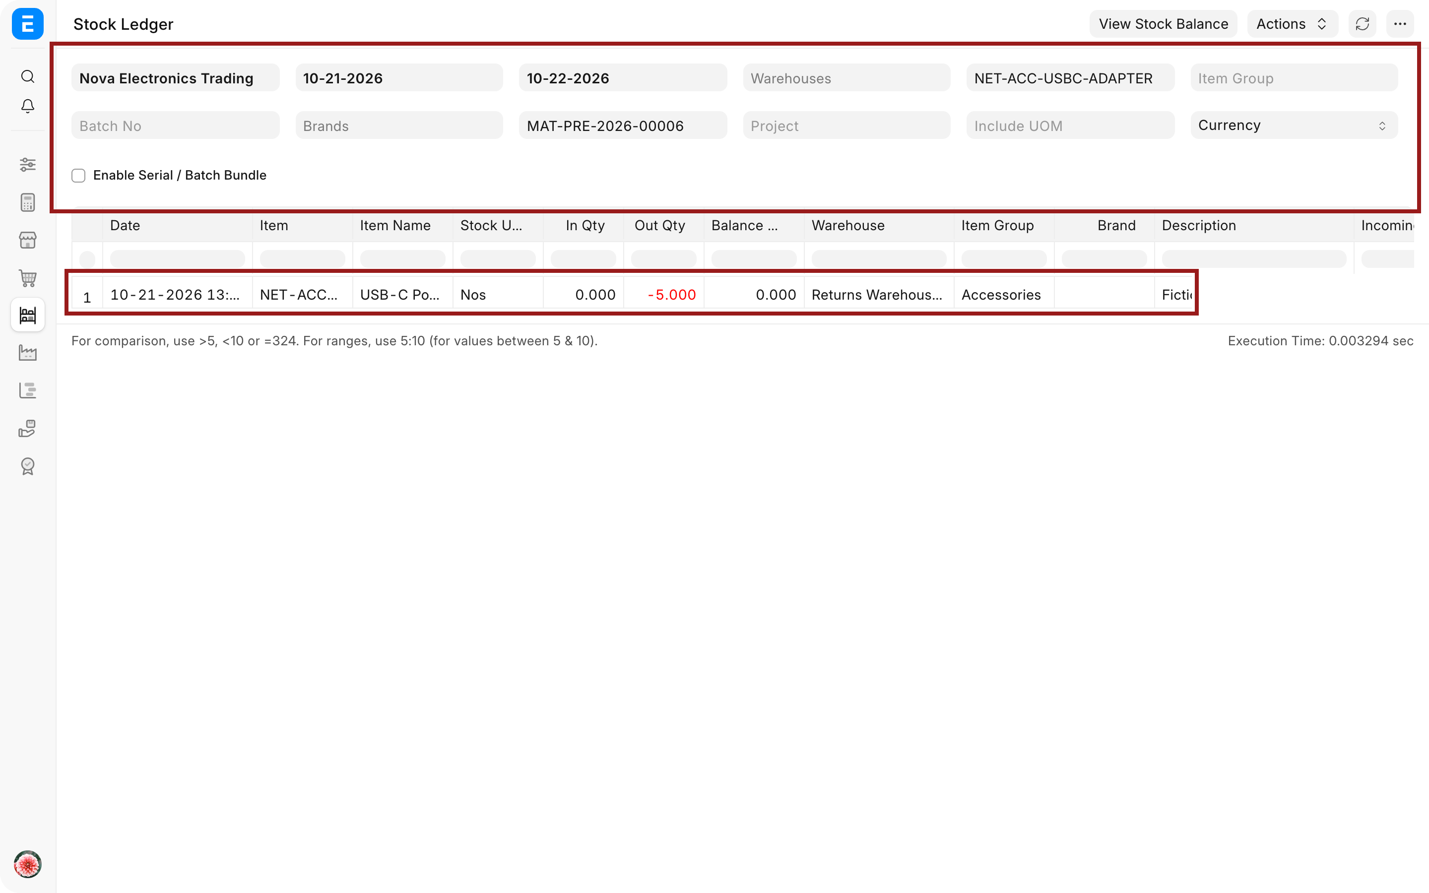
Task: Open the assets hand-box sidebar icon
Action: [27, 428]
